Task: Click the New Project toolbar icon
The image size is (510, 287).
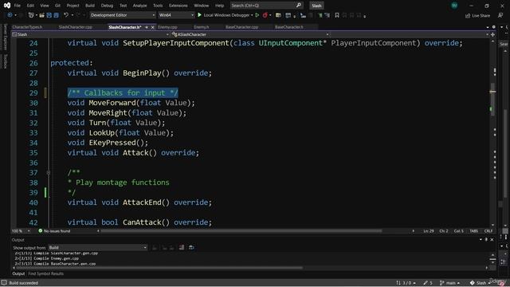Action: 31,15
